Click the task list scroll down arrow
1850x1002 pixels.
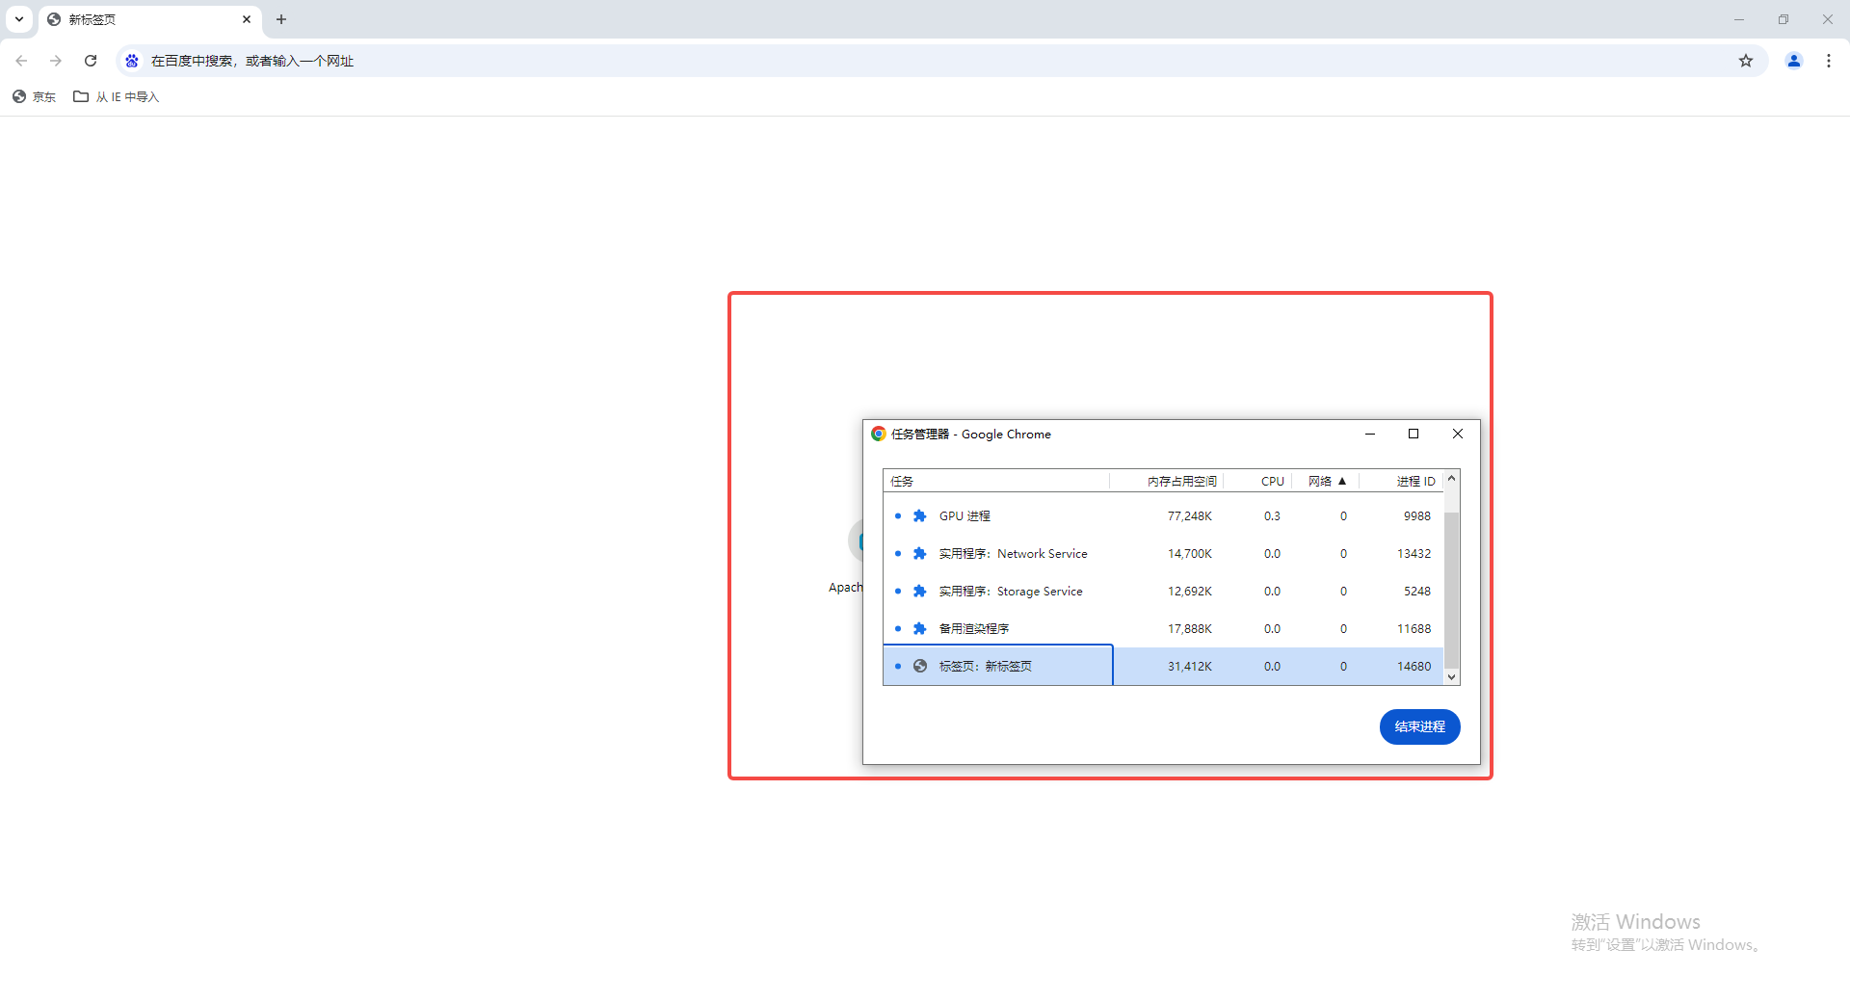coord(1451,677)
